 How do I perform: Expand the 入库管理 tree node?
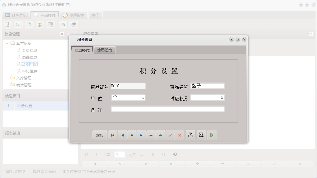pyautogui.click(x=8, y=78)
